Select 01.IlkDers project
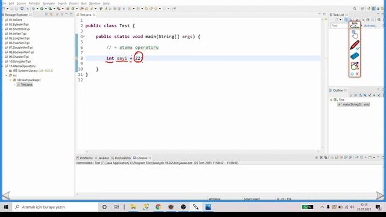386x217 pixels. (15, 20)
